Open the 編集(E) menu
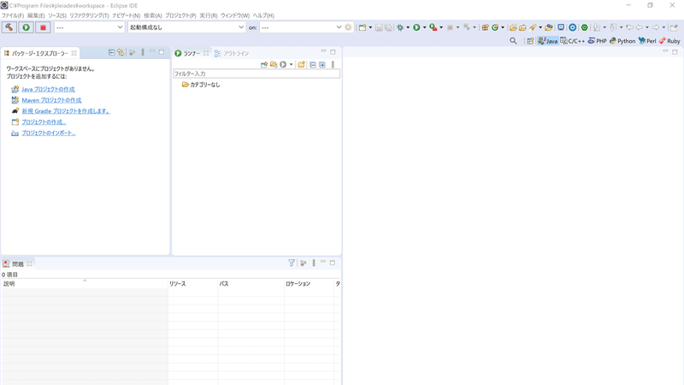 (x=36, y=15)
